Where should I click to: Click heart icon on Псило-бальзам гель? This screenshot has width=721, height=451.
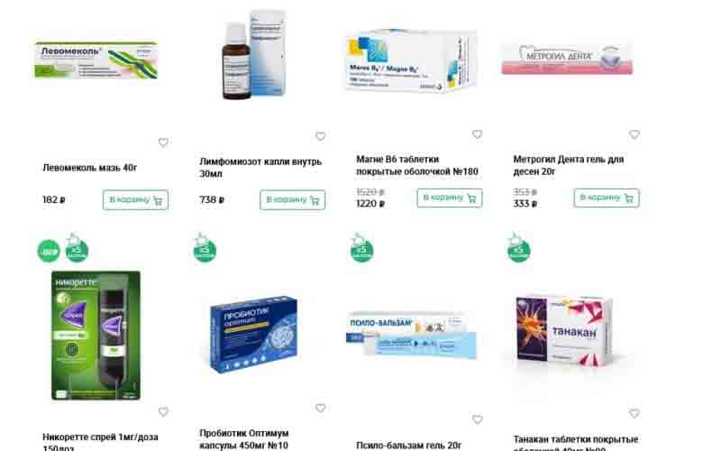coord(478,419)
